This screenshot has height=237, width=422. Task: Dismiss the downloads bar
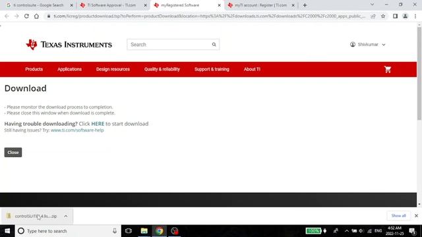[x=416, y=216]
